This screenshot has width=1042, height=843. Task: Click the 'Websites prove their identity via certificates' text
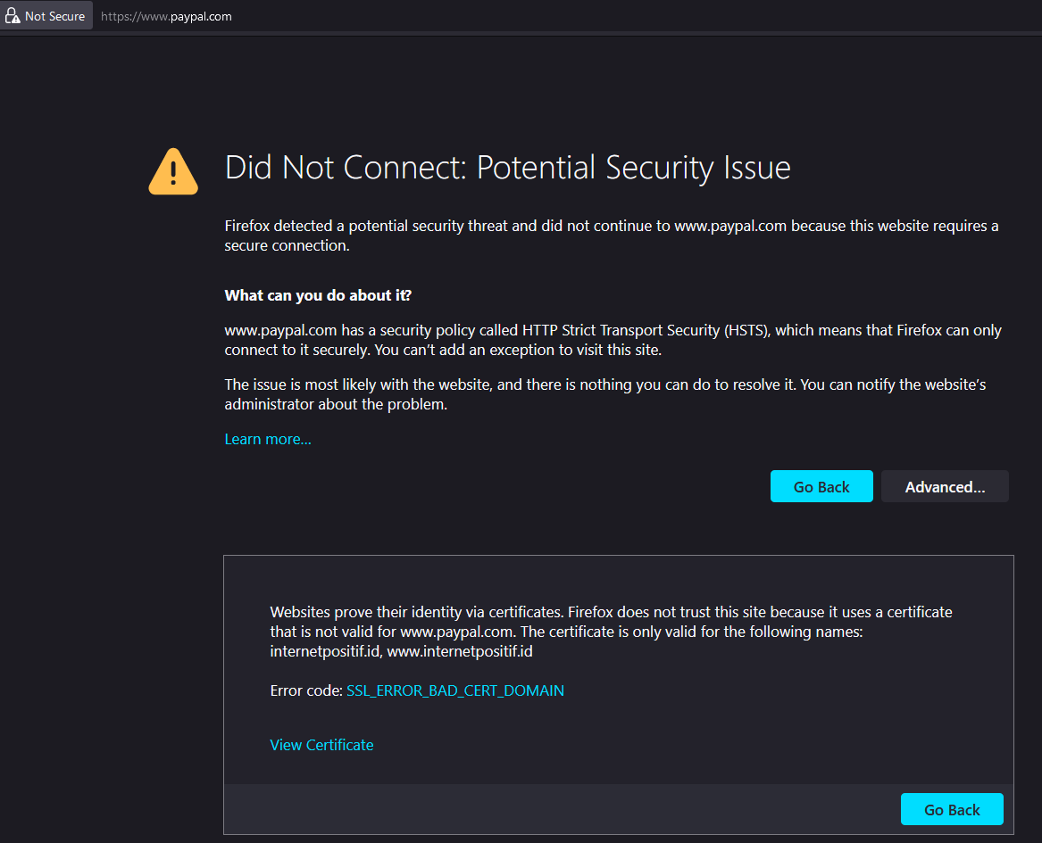pos(611,632)
